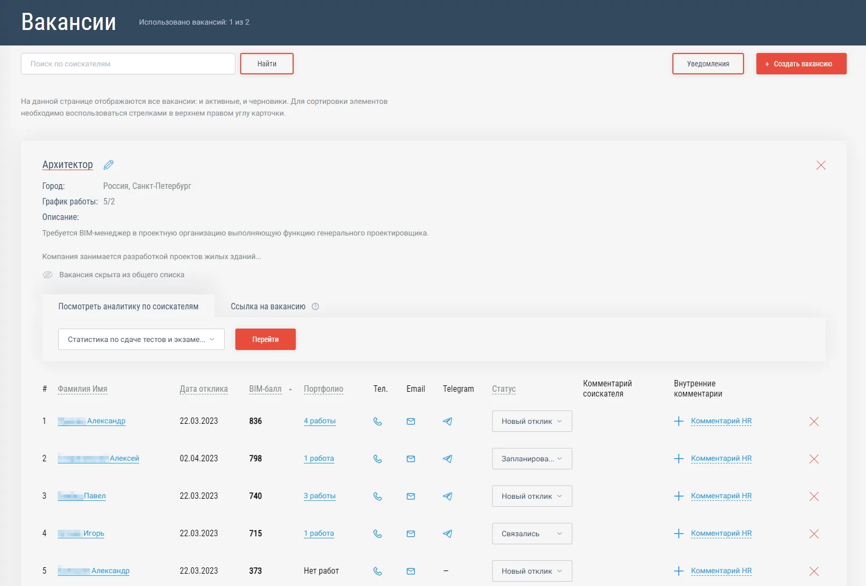Image resolution: width=866 pixels, height=586 pixels.
Task: Click the phone icon for Александр with score 836
Action: (x=378, y=421)
